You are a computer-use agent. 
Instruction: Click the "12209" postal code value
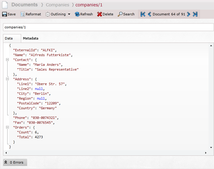(52, 103)
